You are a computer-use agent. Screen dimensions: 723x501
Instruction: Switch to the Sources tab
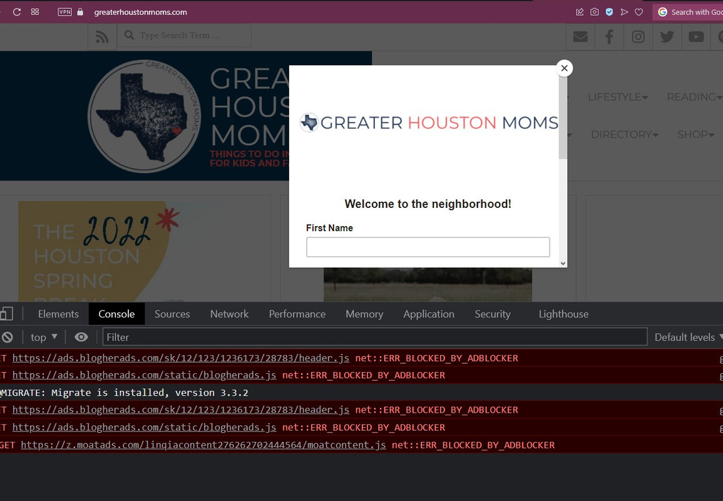point(172,314)
